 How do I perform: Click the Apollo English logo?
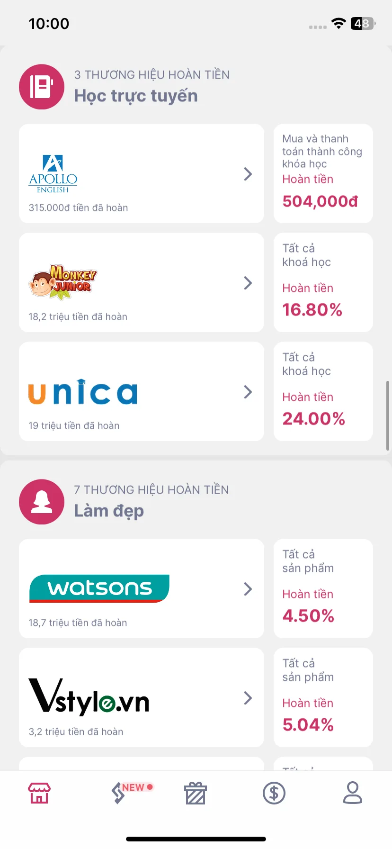click(53, 174)
